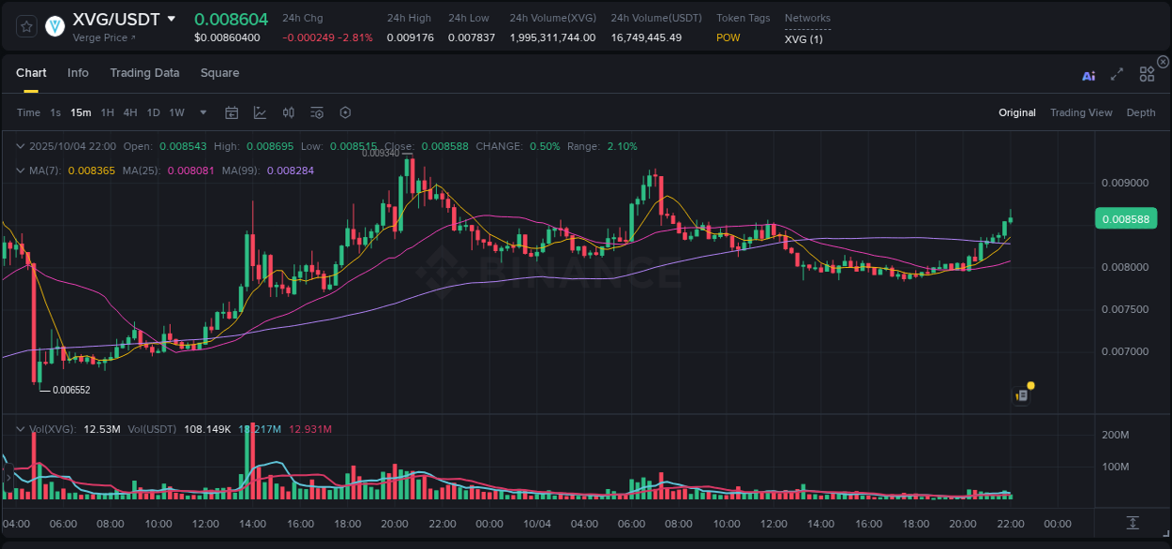
Task: Switch to the Depth chart view
Action: click(x=1140, y=111)
